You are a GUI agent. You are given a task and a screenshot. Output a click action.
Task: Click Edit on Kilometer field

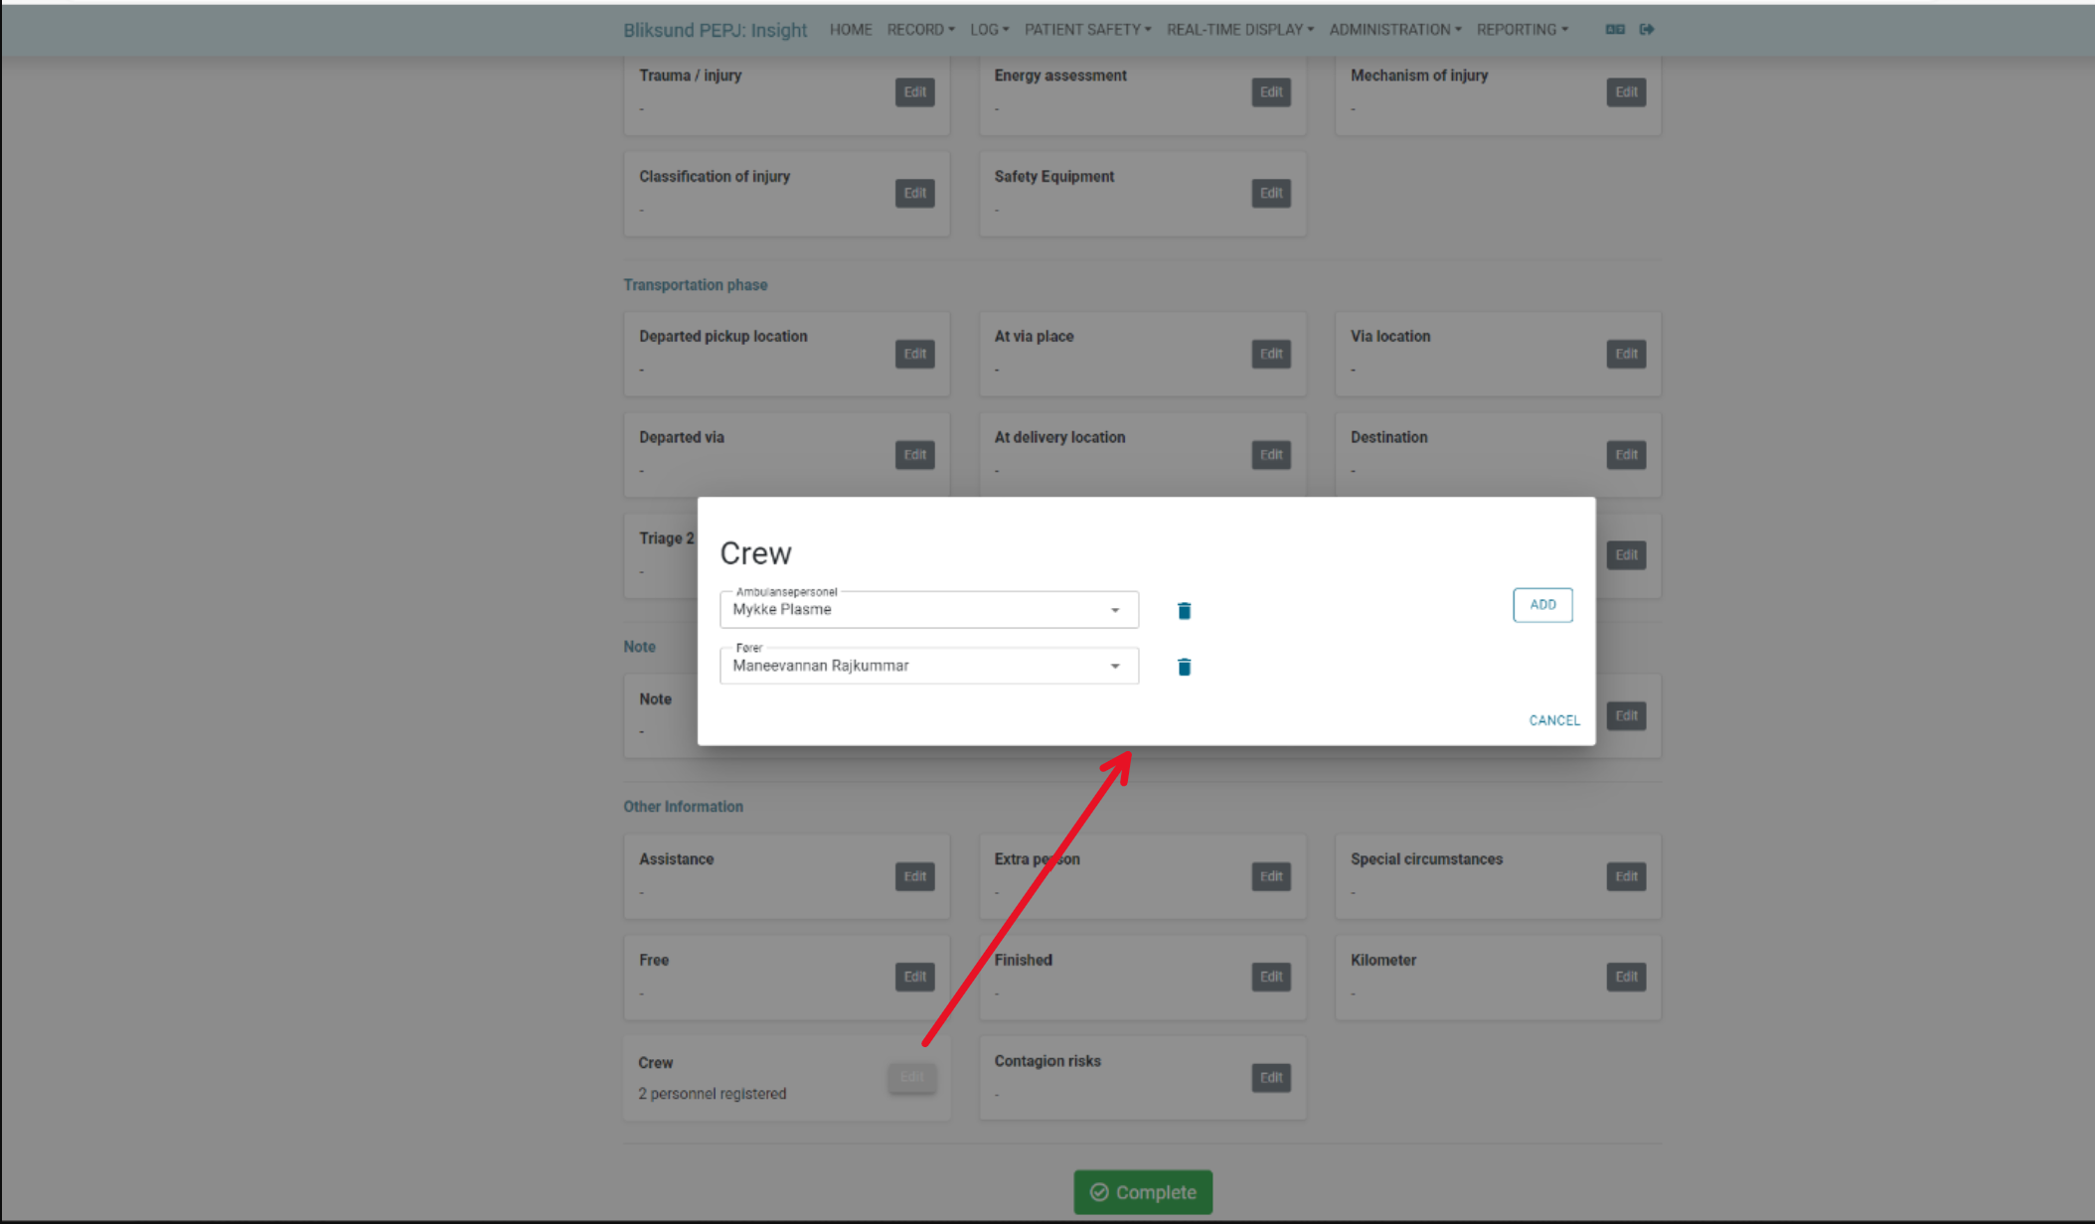tap(1626, 977)
